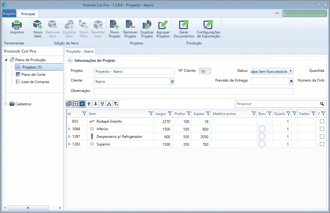Move item up with the up arrow
The height and width of the screenshot is (213, 330).
click(89, 104)
